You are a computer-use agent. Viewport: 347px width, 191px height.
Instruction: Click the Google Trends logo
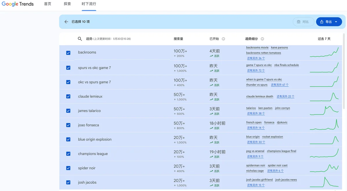18,4
